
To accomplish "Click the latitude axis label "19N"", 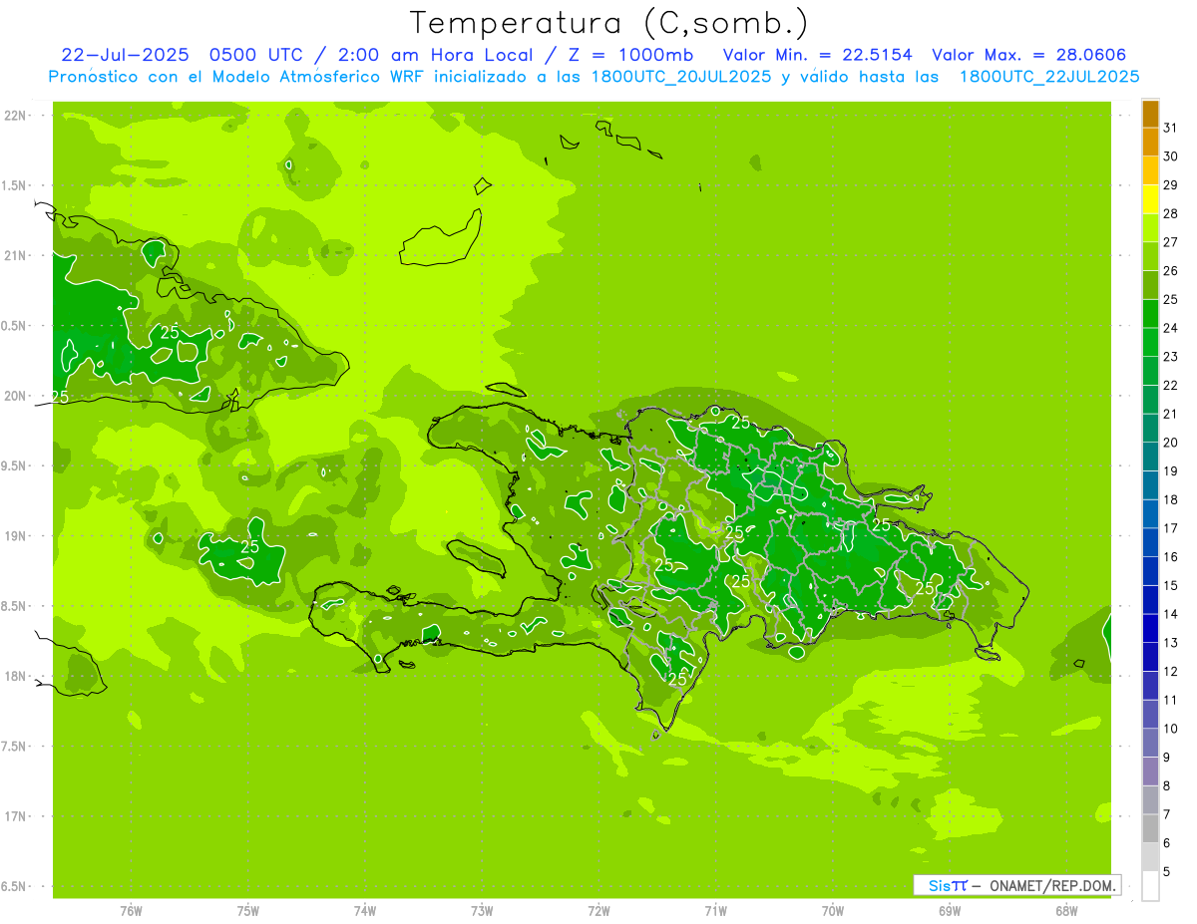I will click(x=16, y=536).
